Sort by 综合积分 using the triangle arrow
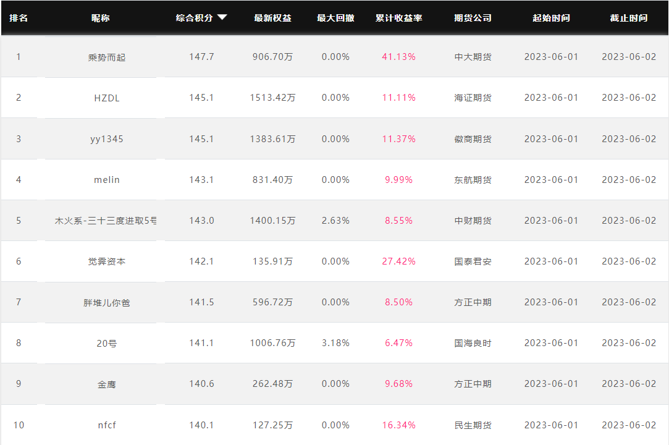This screenshot has height=445, width=669. click(x=222, y=17)
